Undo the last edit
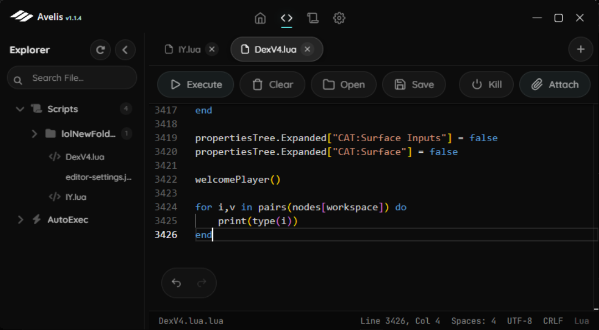The height and width of the screenshot is (330, 599). (x=176, y=283)
